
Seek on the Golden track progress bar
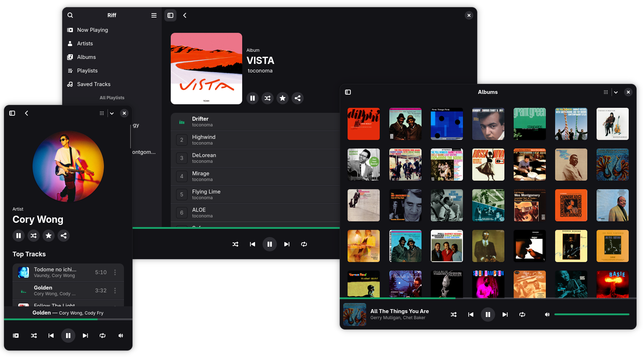point(68,320)
